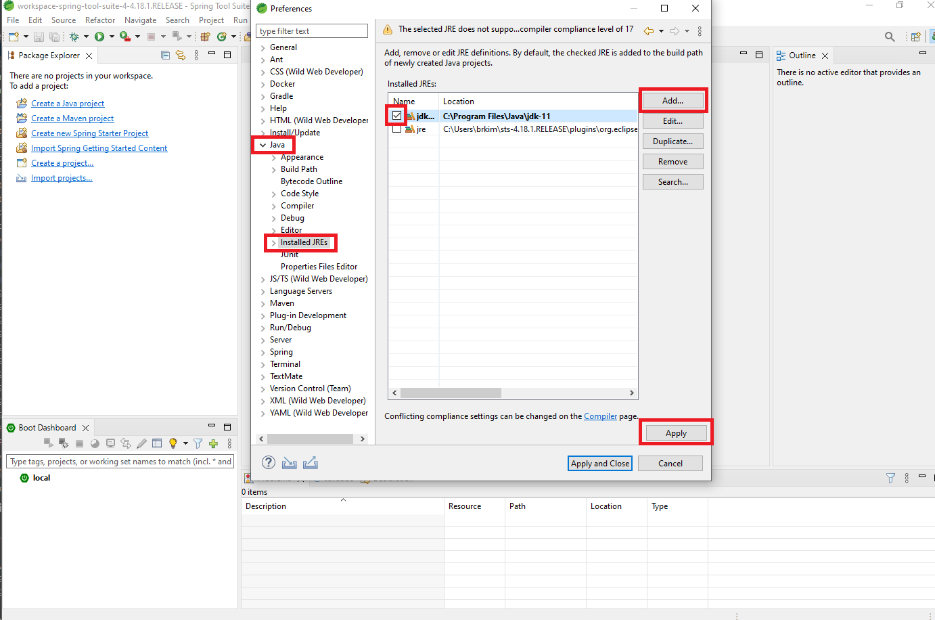Click the Cancel button
The image size is (935, 620).
click(x=670, y=463)
